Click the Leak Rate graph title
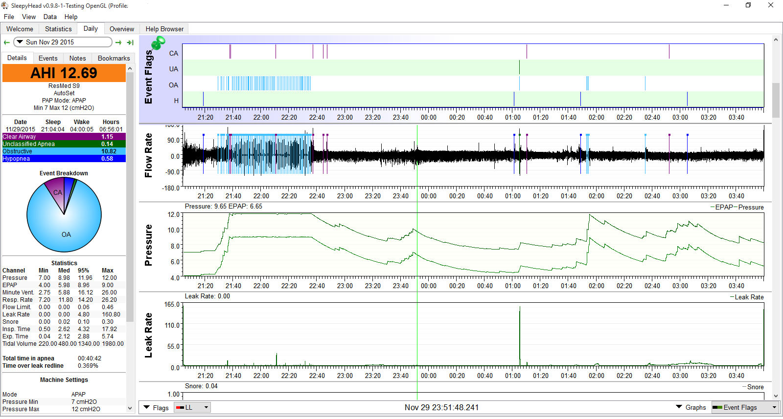This screenshot has width=783, height=419. (x=148, y=335)
